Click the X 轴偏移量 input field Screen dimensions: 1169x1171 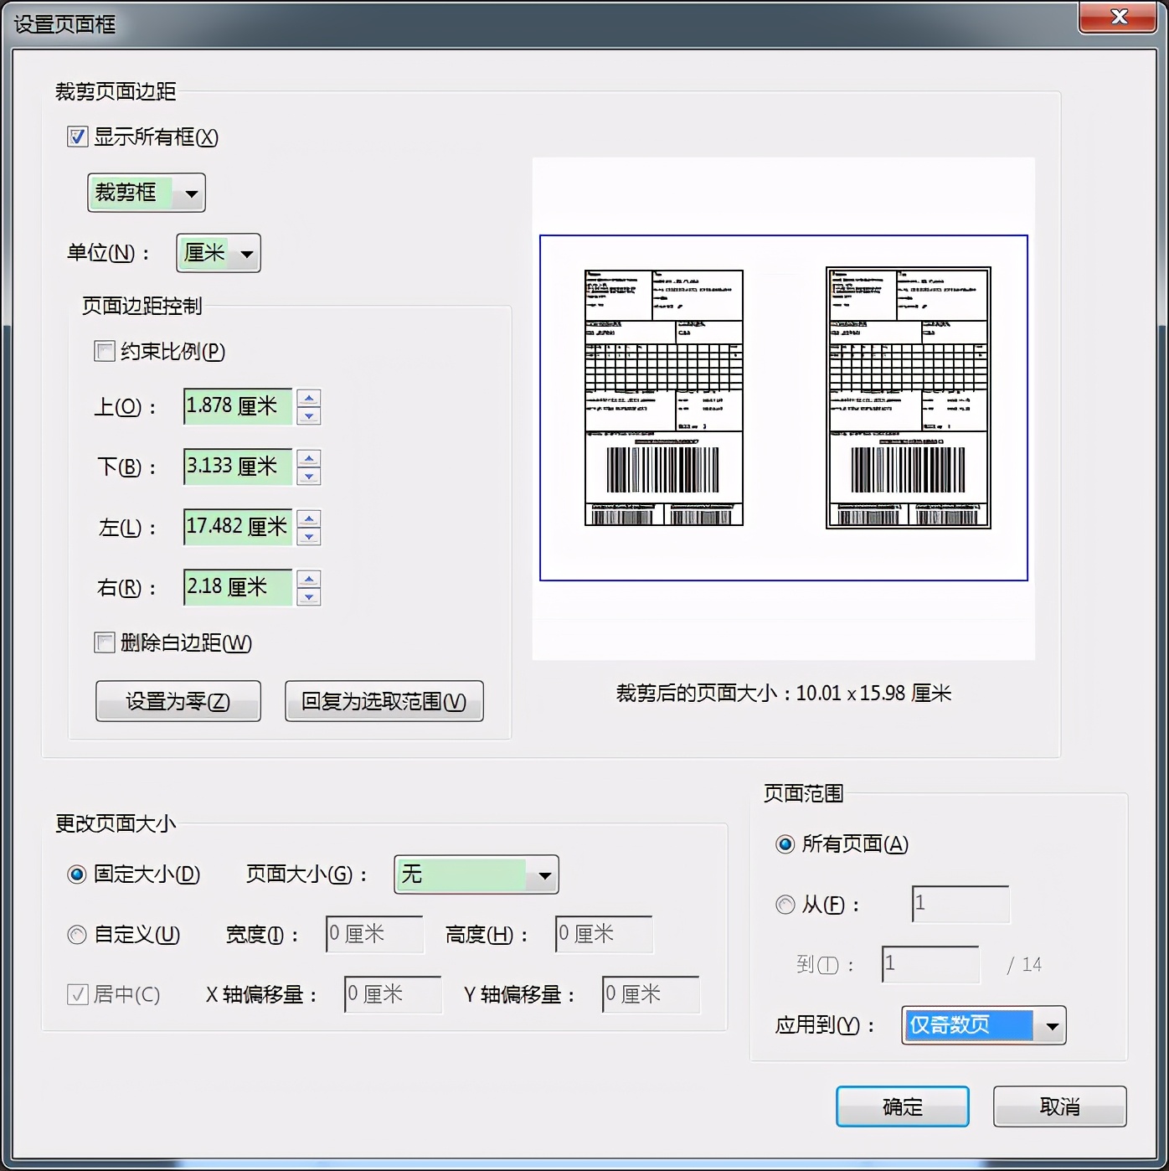tap(393, 994)
